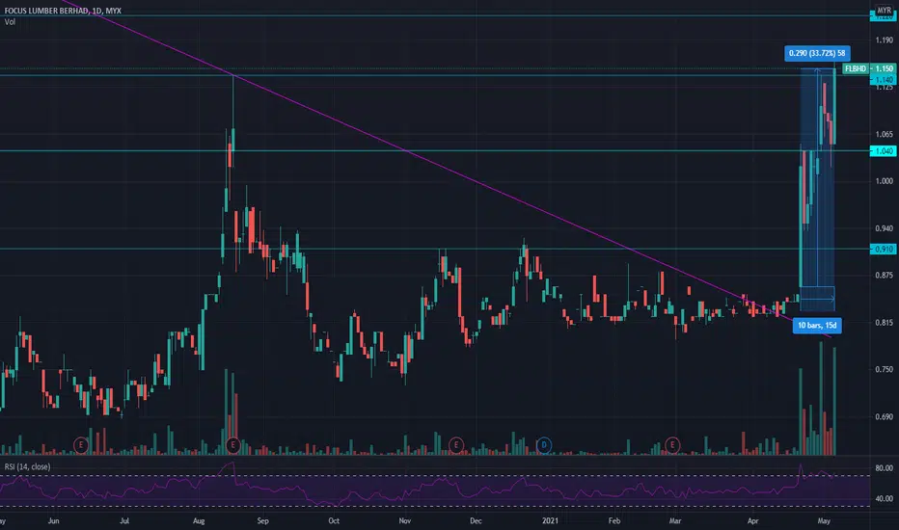
Task: Click the earnings marker in early June
Action: tap(81, 444)
